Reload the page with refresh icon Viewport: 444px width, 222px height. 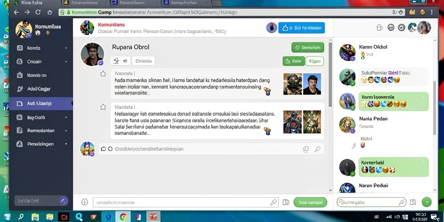38,12
